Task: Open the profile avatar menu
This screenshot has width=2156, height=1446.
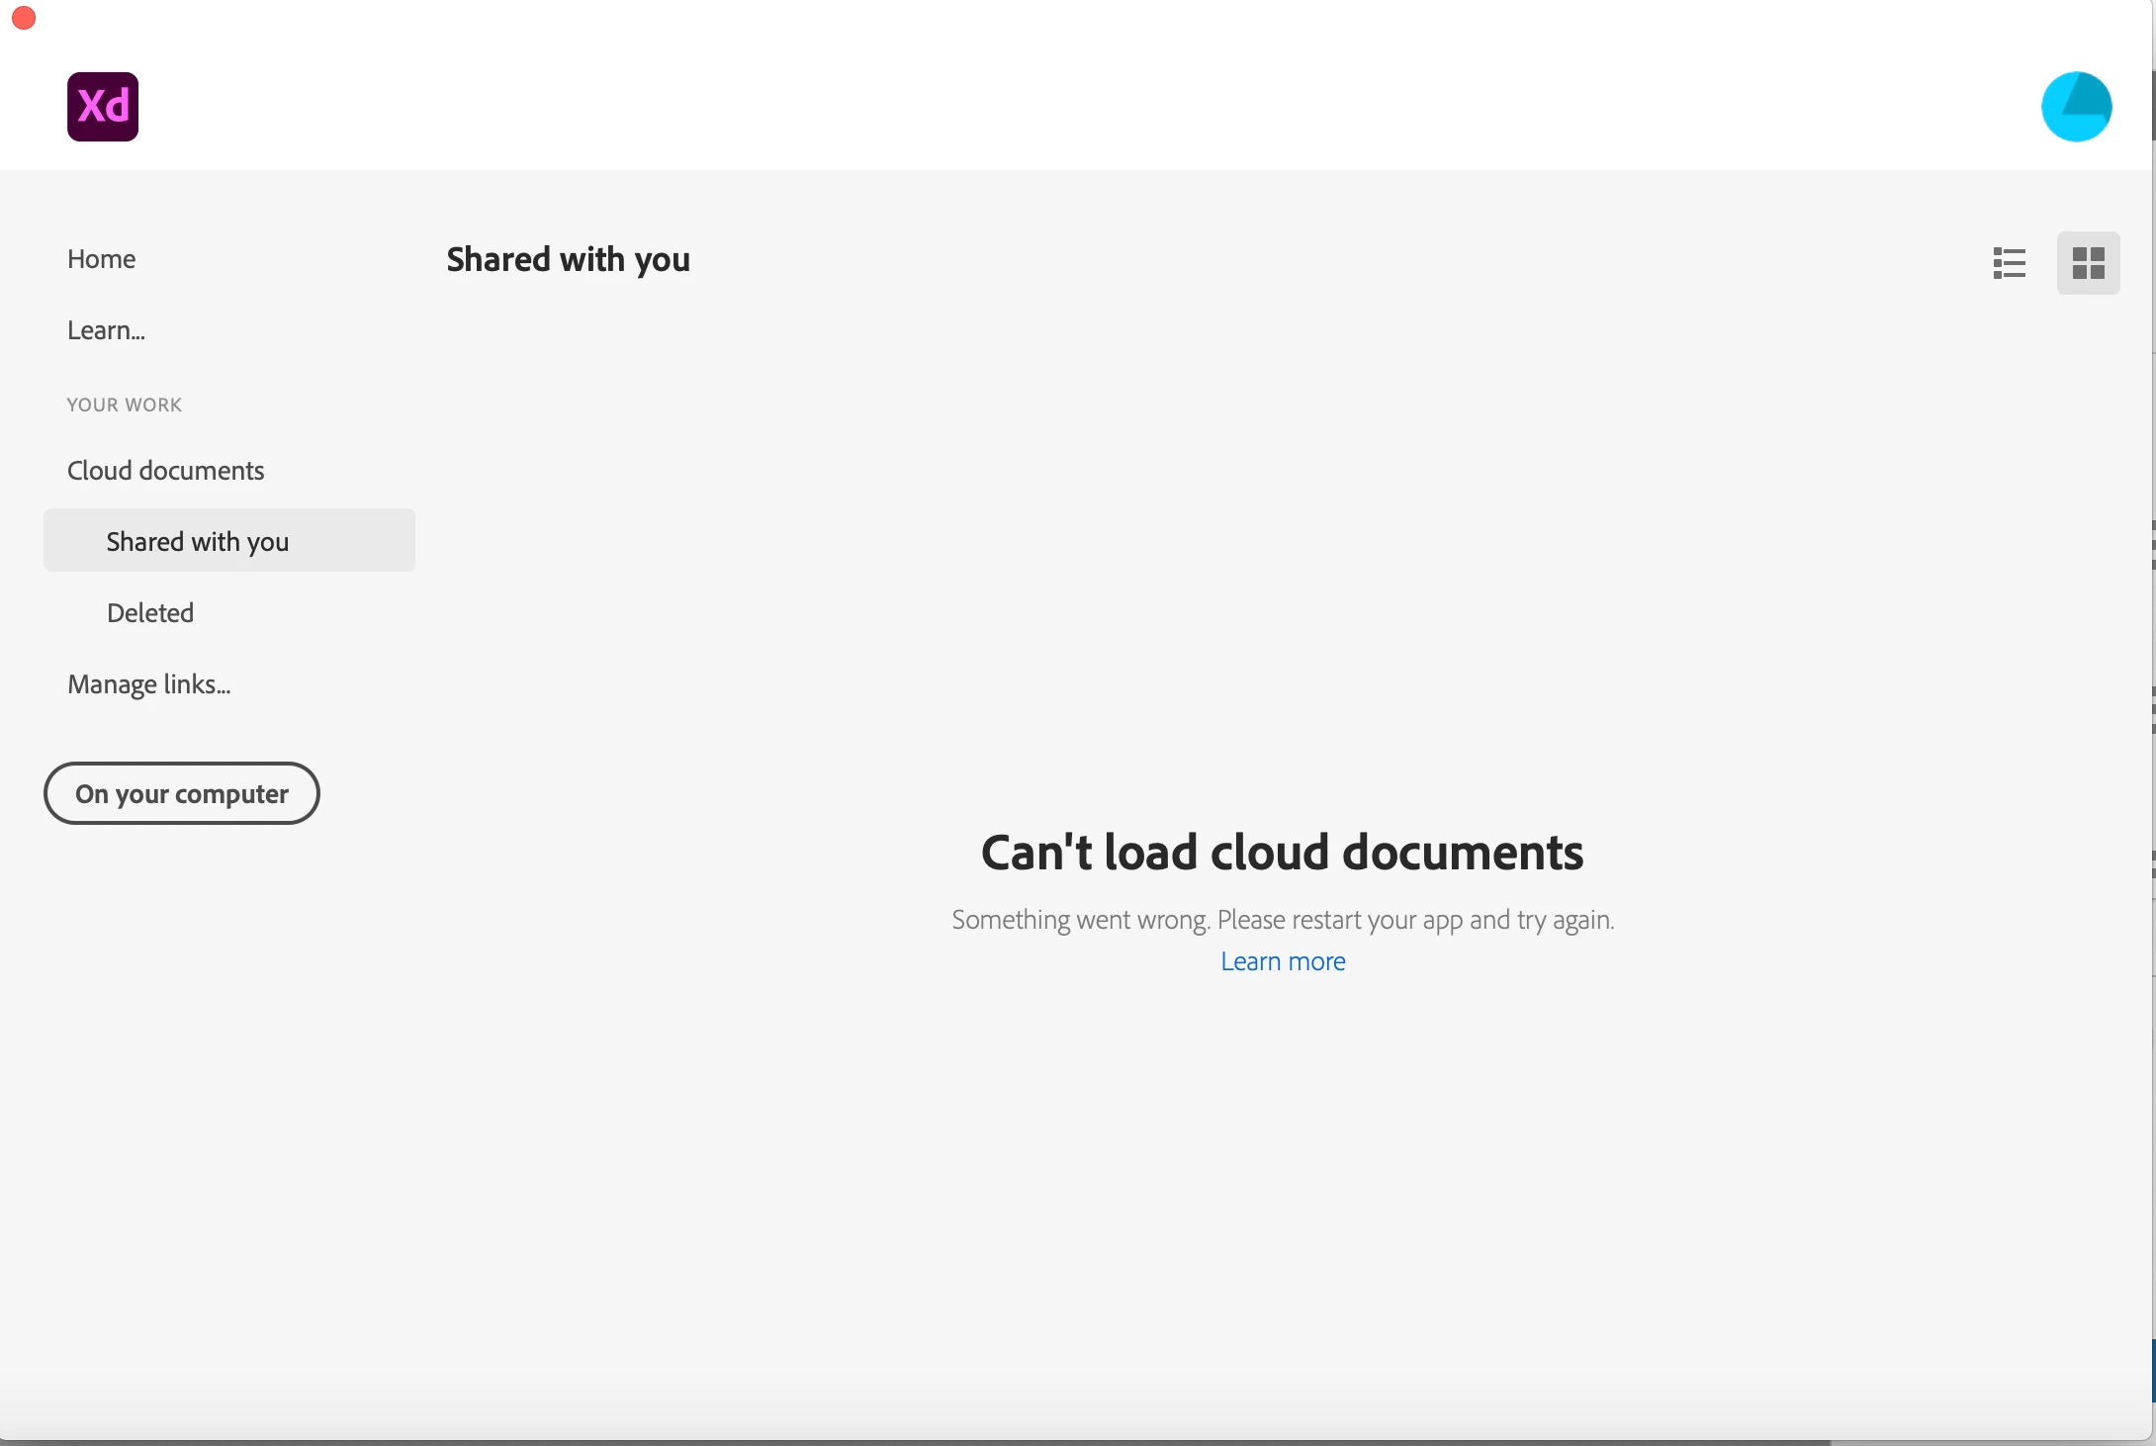Action: point(2076,107)
